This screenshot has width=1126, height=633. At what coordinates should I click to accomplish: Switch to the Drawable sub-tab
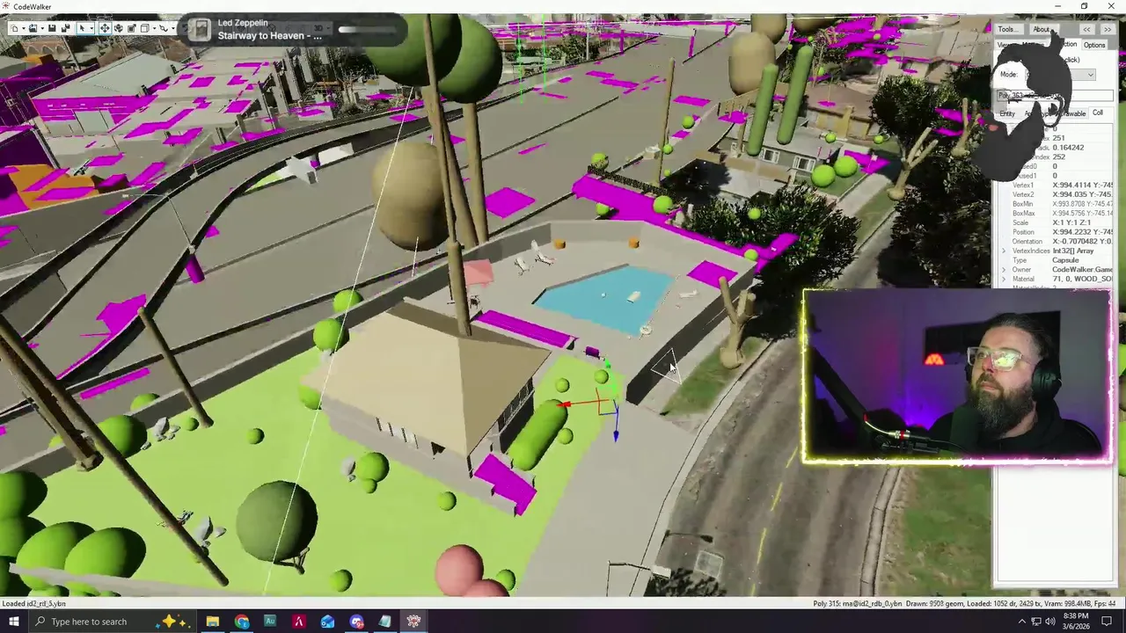[1071, 113]
